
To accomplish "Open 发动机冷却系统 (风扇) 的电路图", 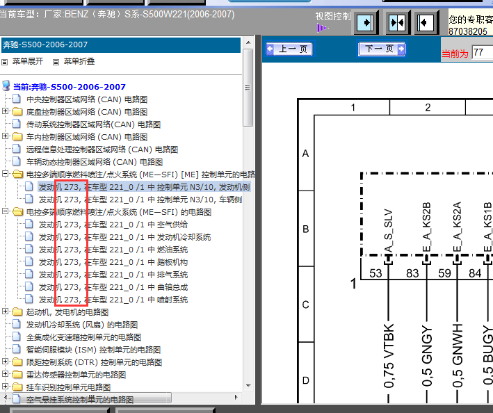I will click(82, 325).
